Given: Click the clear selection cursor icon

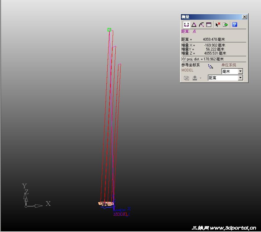Looking at the screenshot, I should (218, 25).
